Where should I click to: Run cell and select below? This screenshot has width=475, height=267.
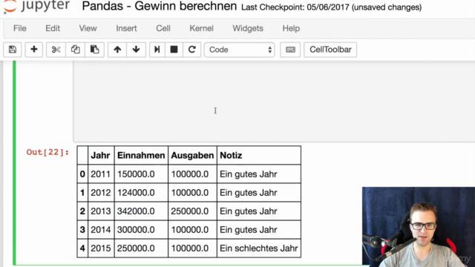click(157, 50)
